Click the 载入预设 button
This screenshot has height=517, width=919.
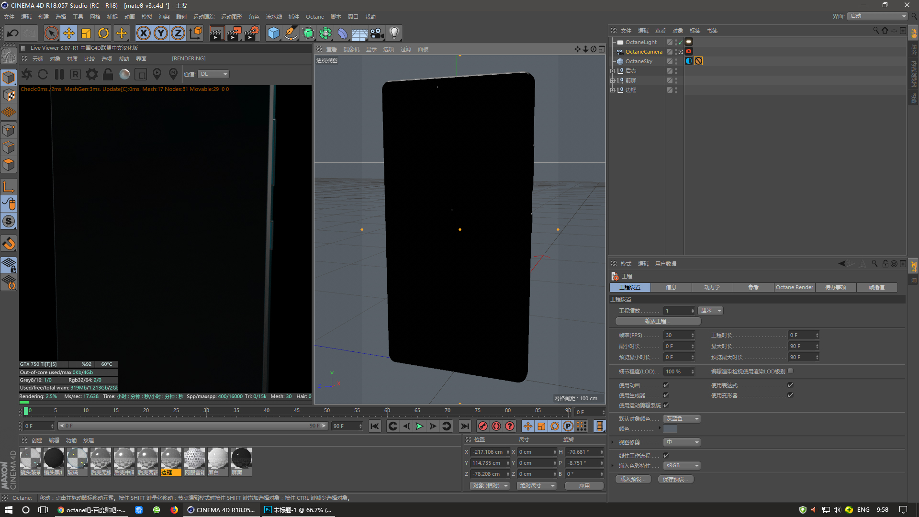pos(633,479)
